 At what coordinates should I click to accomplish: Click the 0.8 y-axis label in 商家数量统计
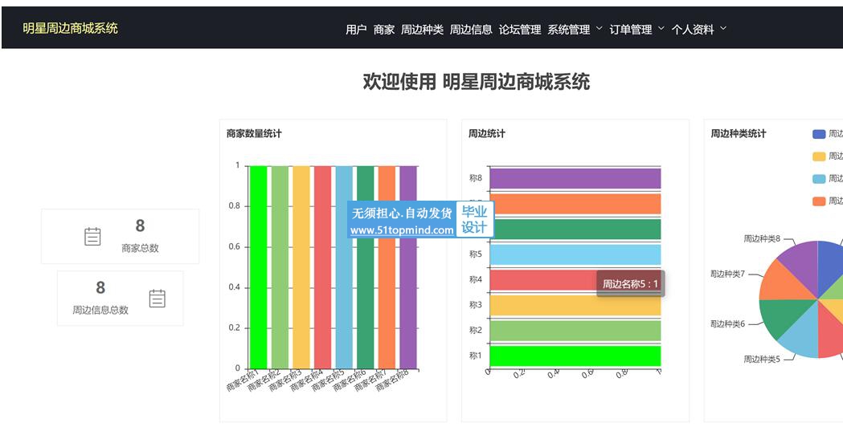234,205
